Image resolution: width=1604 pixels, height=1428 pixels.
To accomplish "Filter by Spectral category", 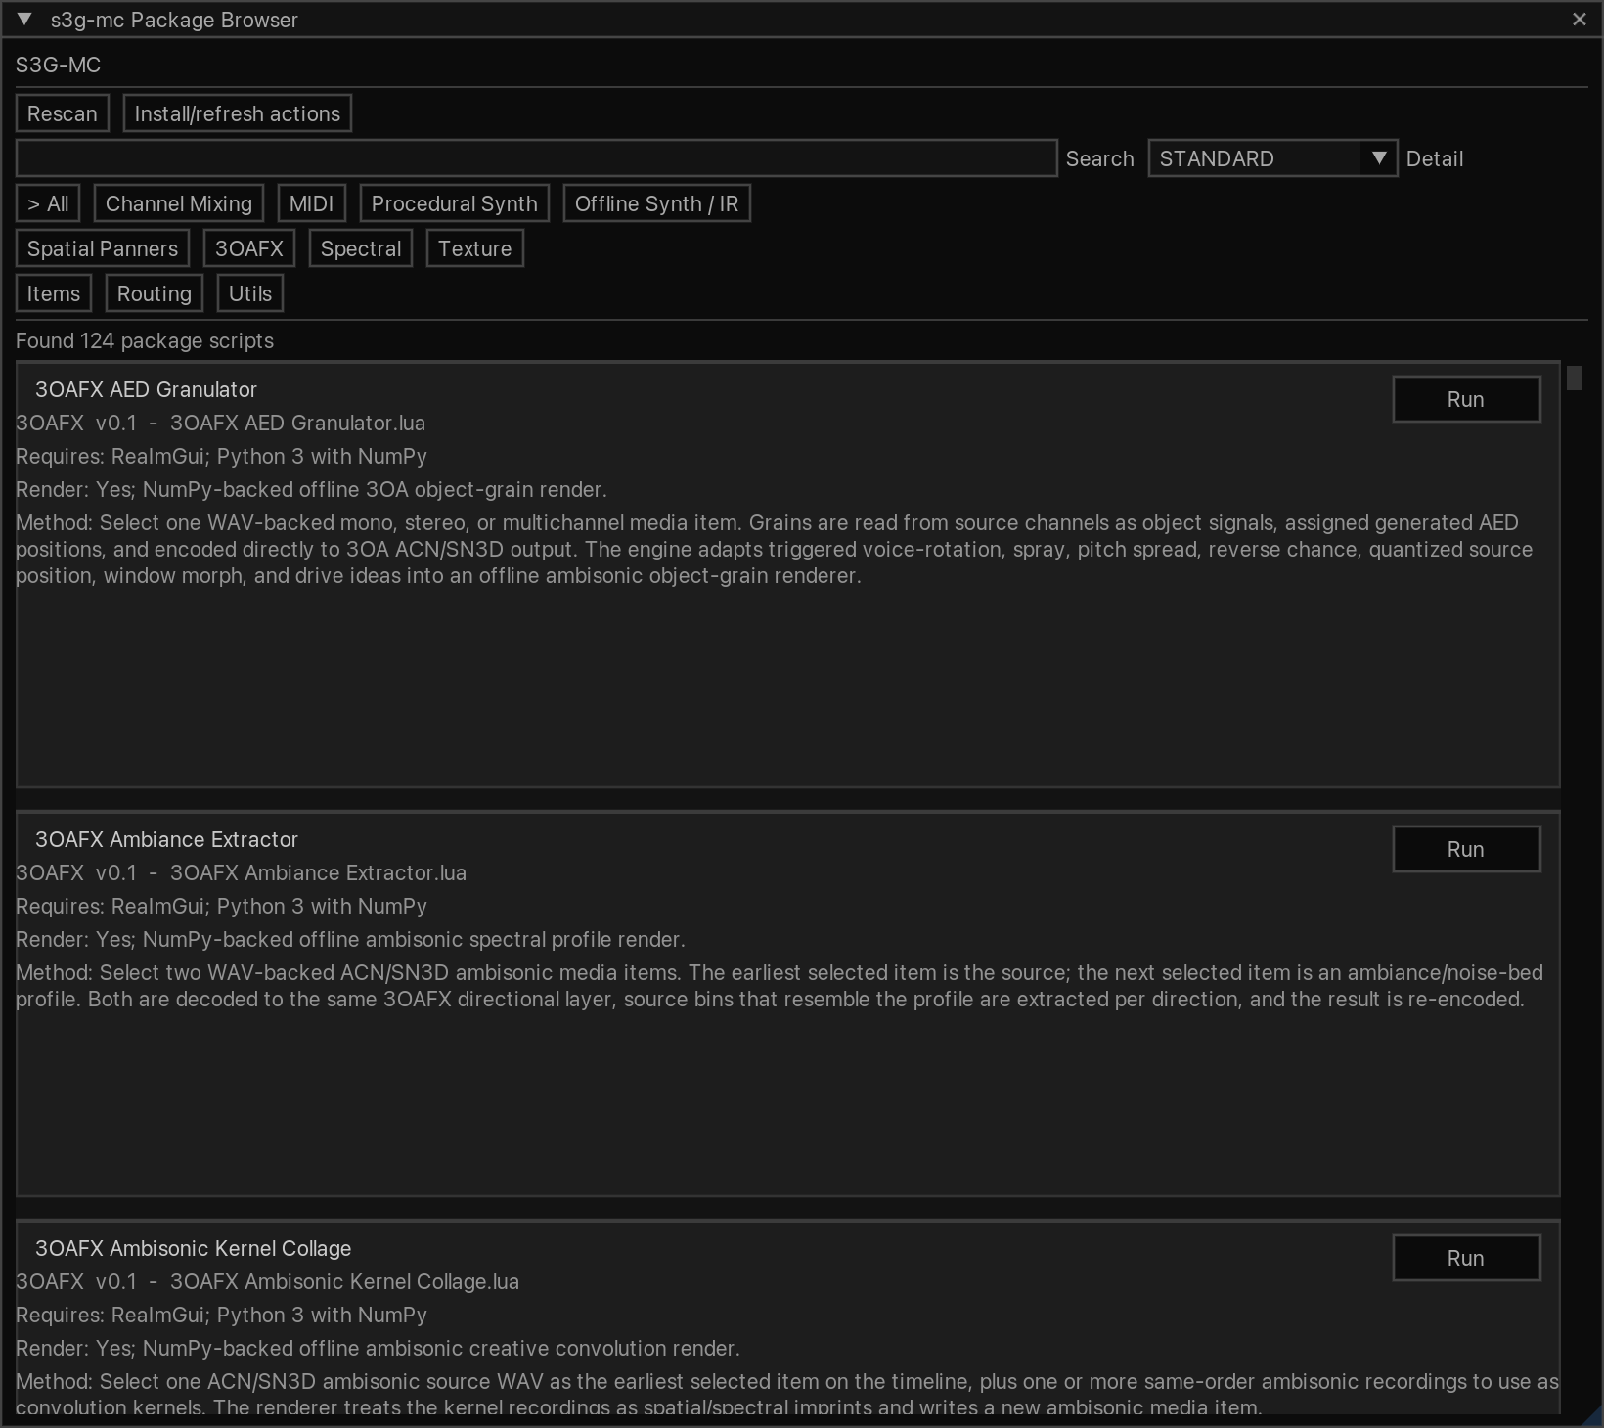I will tap(361, 248).
